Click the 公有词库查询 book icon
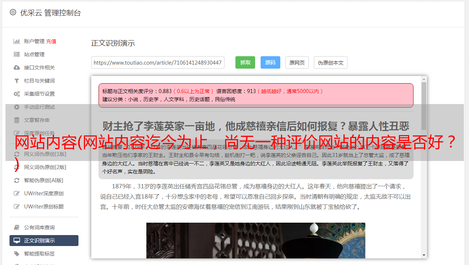The width and height of the screenshot is (469, 265). pos(16,227)
